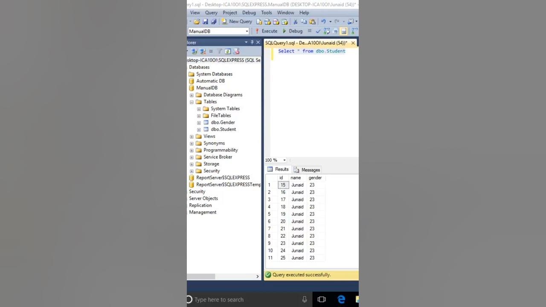The height and width of the screenshot is (307, 546).
Task: Switch to the Messages tab
Action: 307,170
